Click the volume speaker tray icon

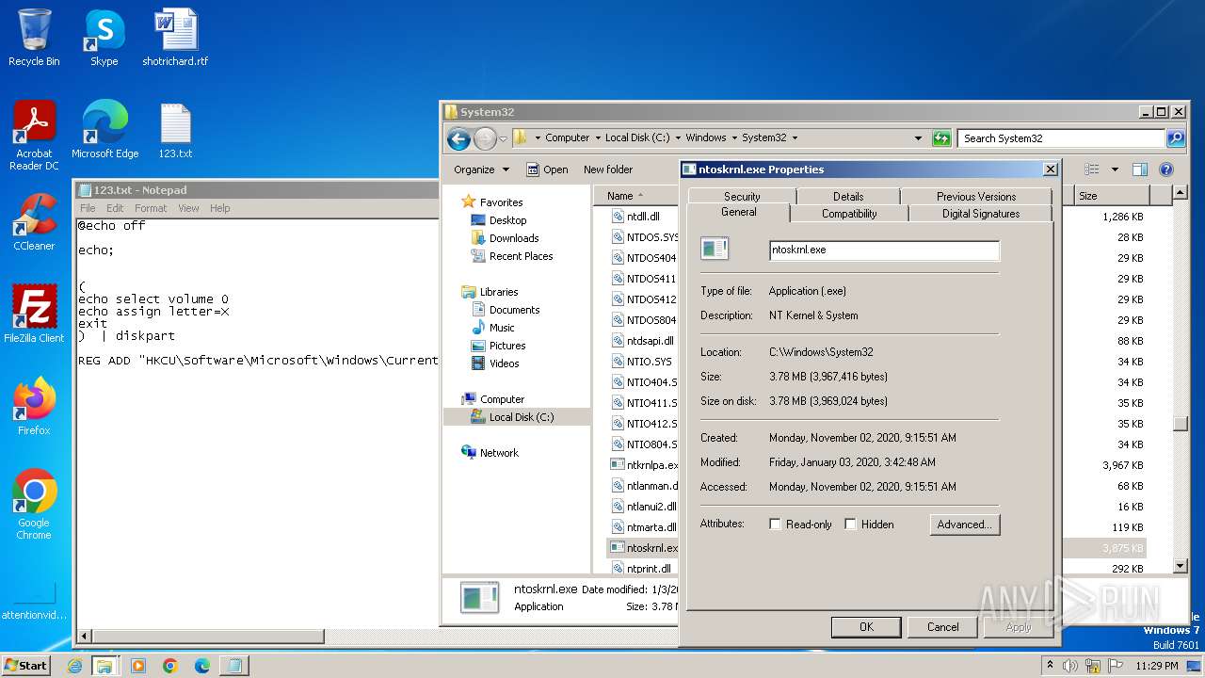(1070, 666)
